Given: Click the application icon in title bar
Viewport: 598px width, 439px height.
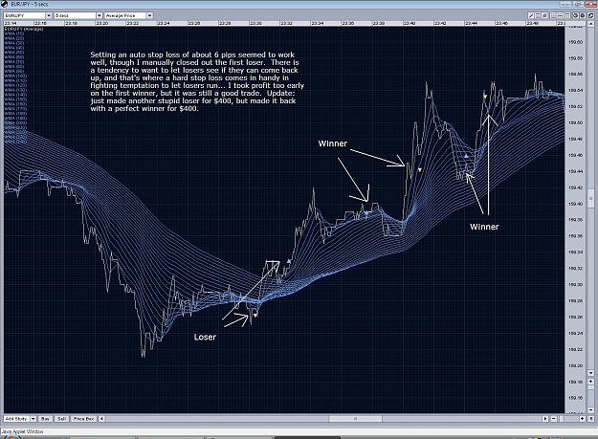Looking at the screenshot, I should pyautogui.click(x=5, y=4).
